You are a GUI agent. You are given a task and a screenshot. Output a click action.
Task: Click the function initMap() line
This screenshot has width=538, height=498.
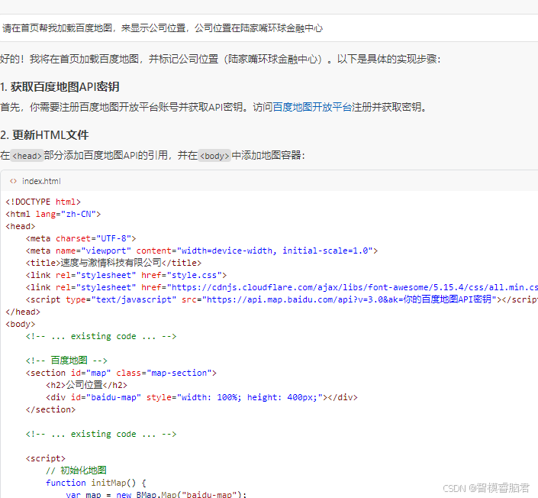click(96, 483)
